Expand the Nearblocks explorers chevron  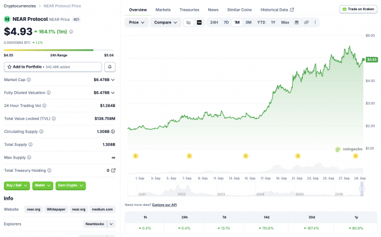111,224
